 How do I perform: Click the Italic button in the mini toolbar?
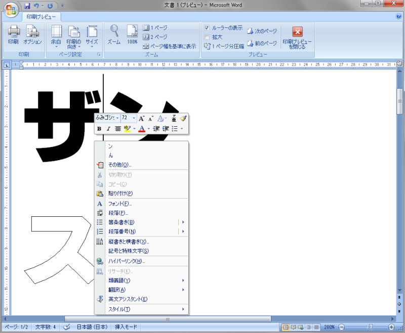[108, 129]
